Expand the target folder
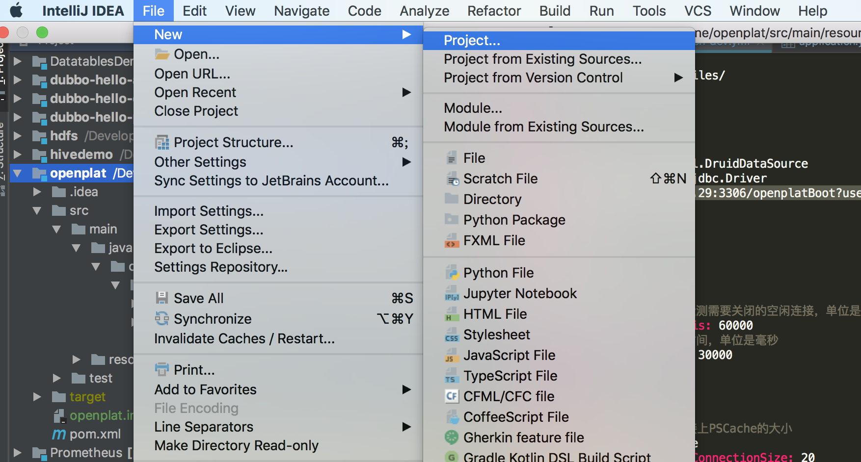 coord(37,397)
